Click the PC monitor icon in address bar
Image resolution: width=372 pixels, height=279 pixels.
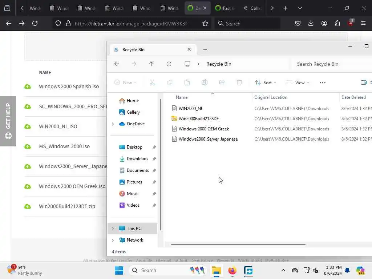[x=187, y=64]
